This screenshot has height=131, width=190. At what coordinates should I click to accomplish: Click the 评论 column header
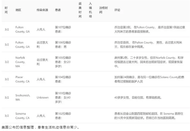pyautogui.click(x=117, y=10)
